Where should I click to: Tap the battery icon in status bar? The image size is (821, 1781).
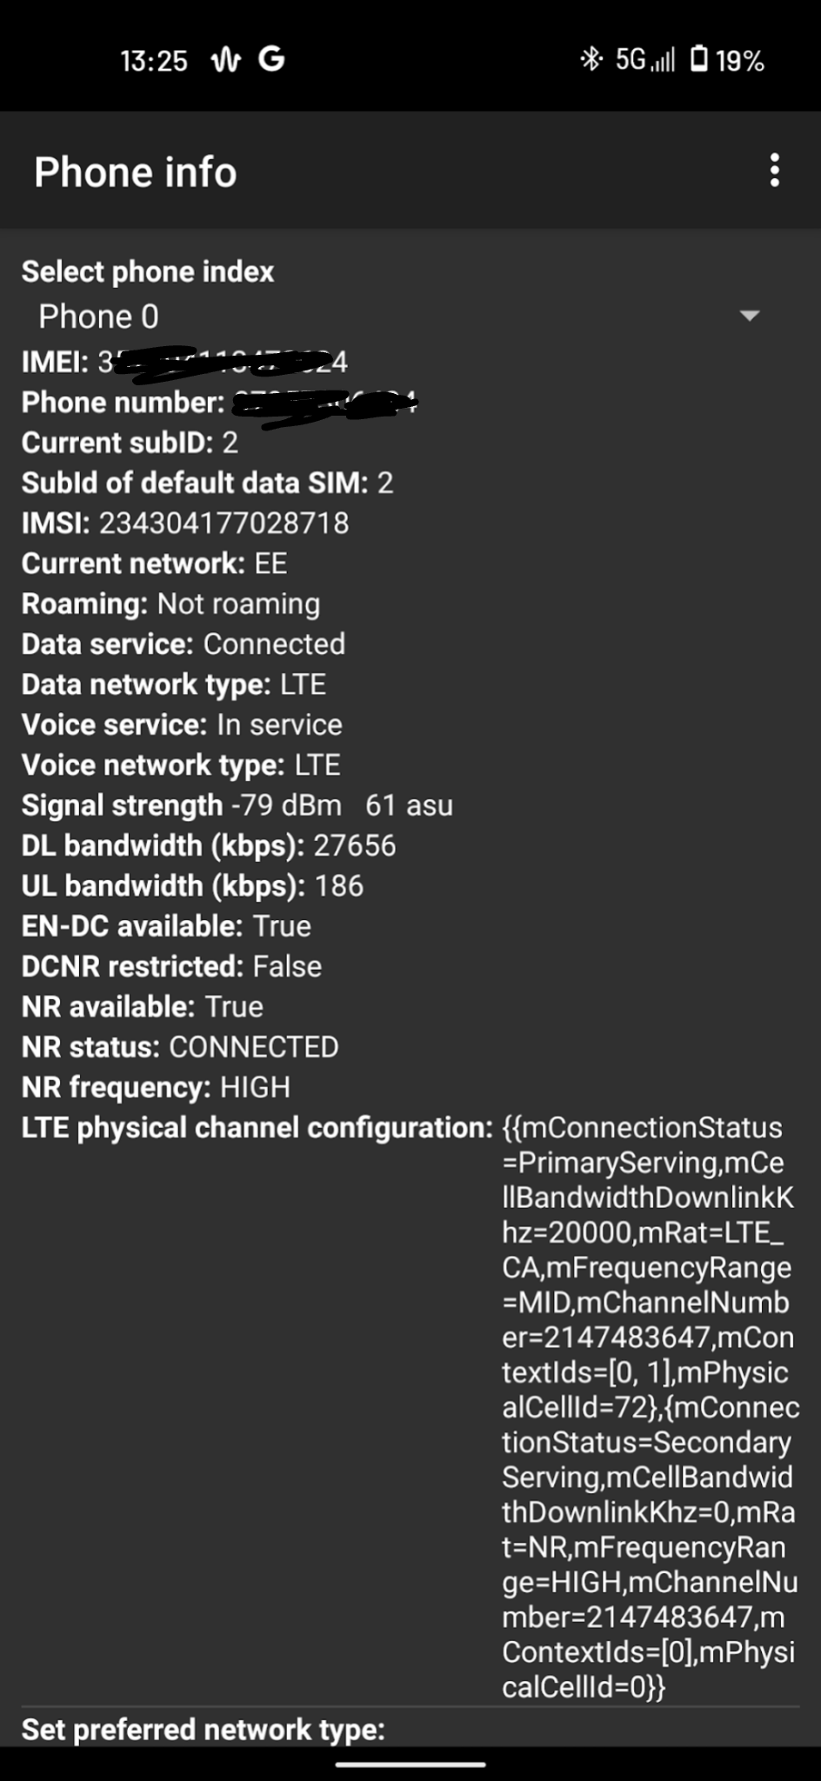coord(699,59)
